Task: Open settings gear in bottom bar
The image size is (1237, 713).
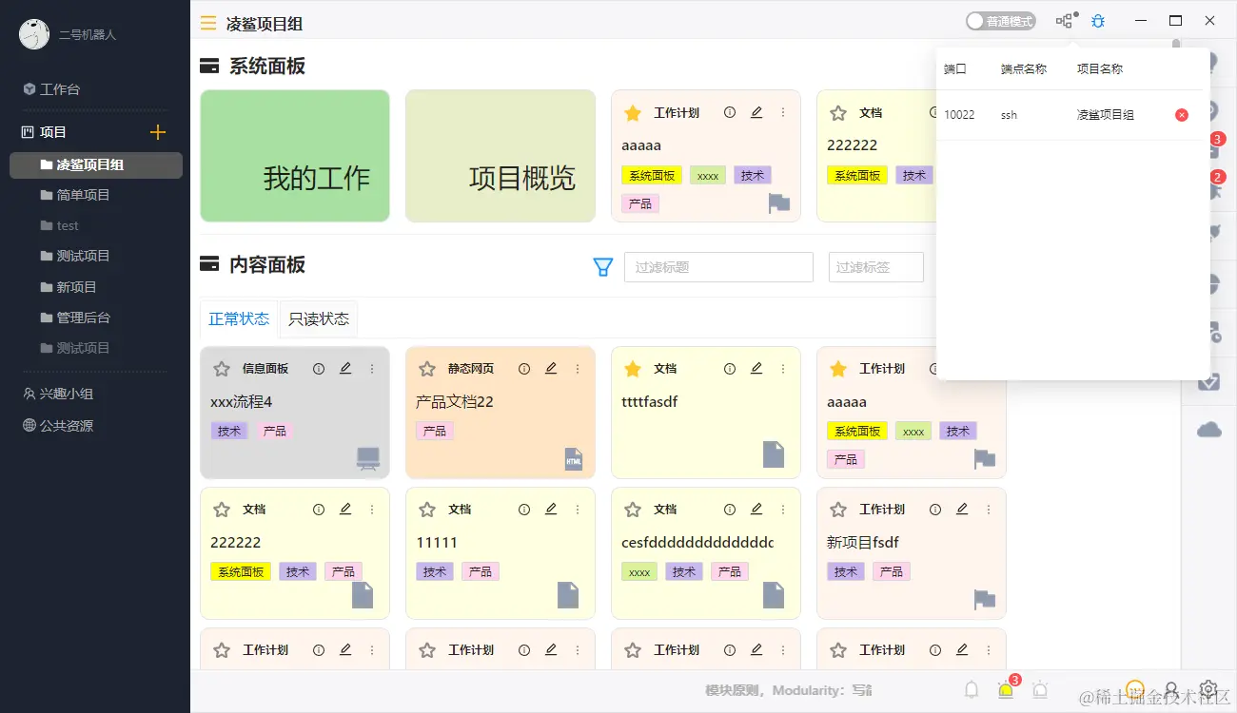Action: point(1208,689)
